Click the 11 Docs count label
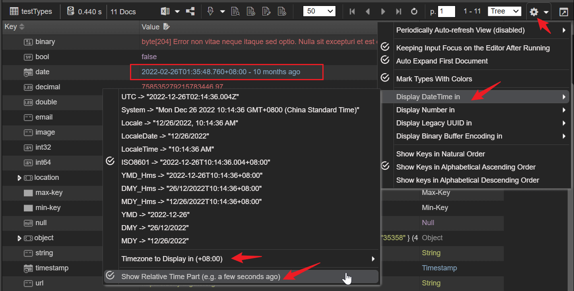This screenshot has width=574, height=291. [123, 12]
